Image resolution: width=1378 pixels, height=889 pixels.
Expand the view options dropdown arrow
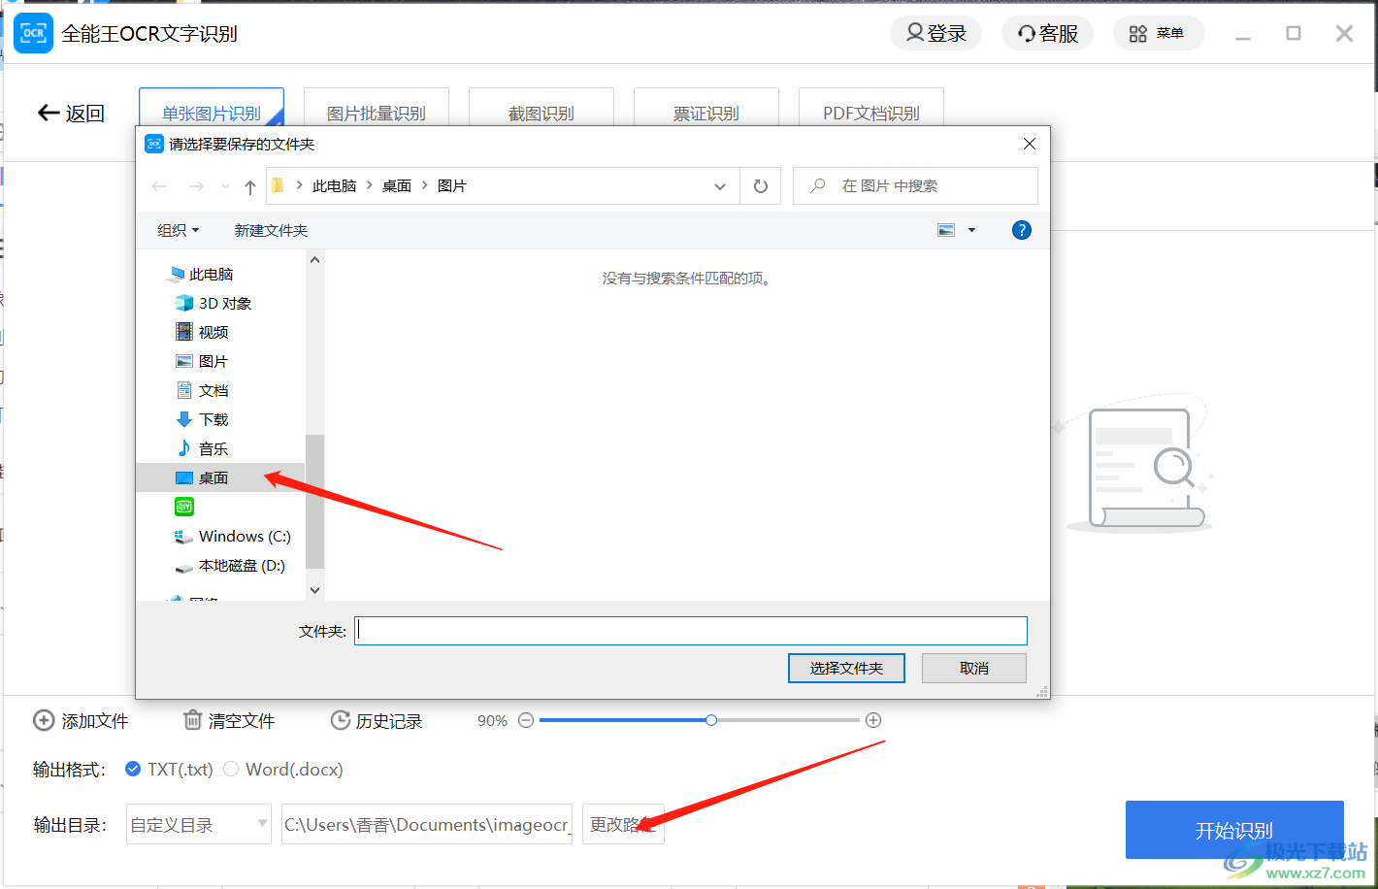pos(971,230)
